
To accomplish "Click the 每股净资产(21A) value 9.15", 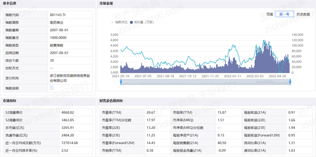I will point(221,135).
